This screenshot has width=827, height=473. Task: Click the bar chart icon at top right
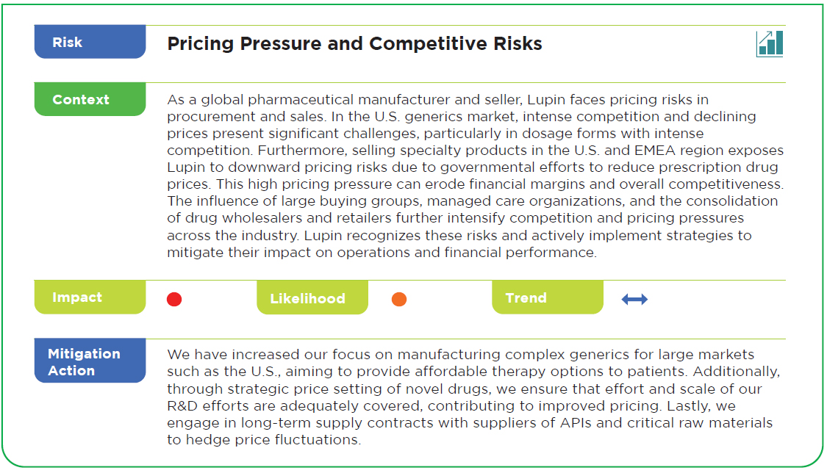coord(770,43)
